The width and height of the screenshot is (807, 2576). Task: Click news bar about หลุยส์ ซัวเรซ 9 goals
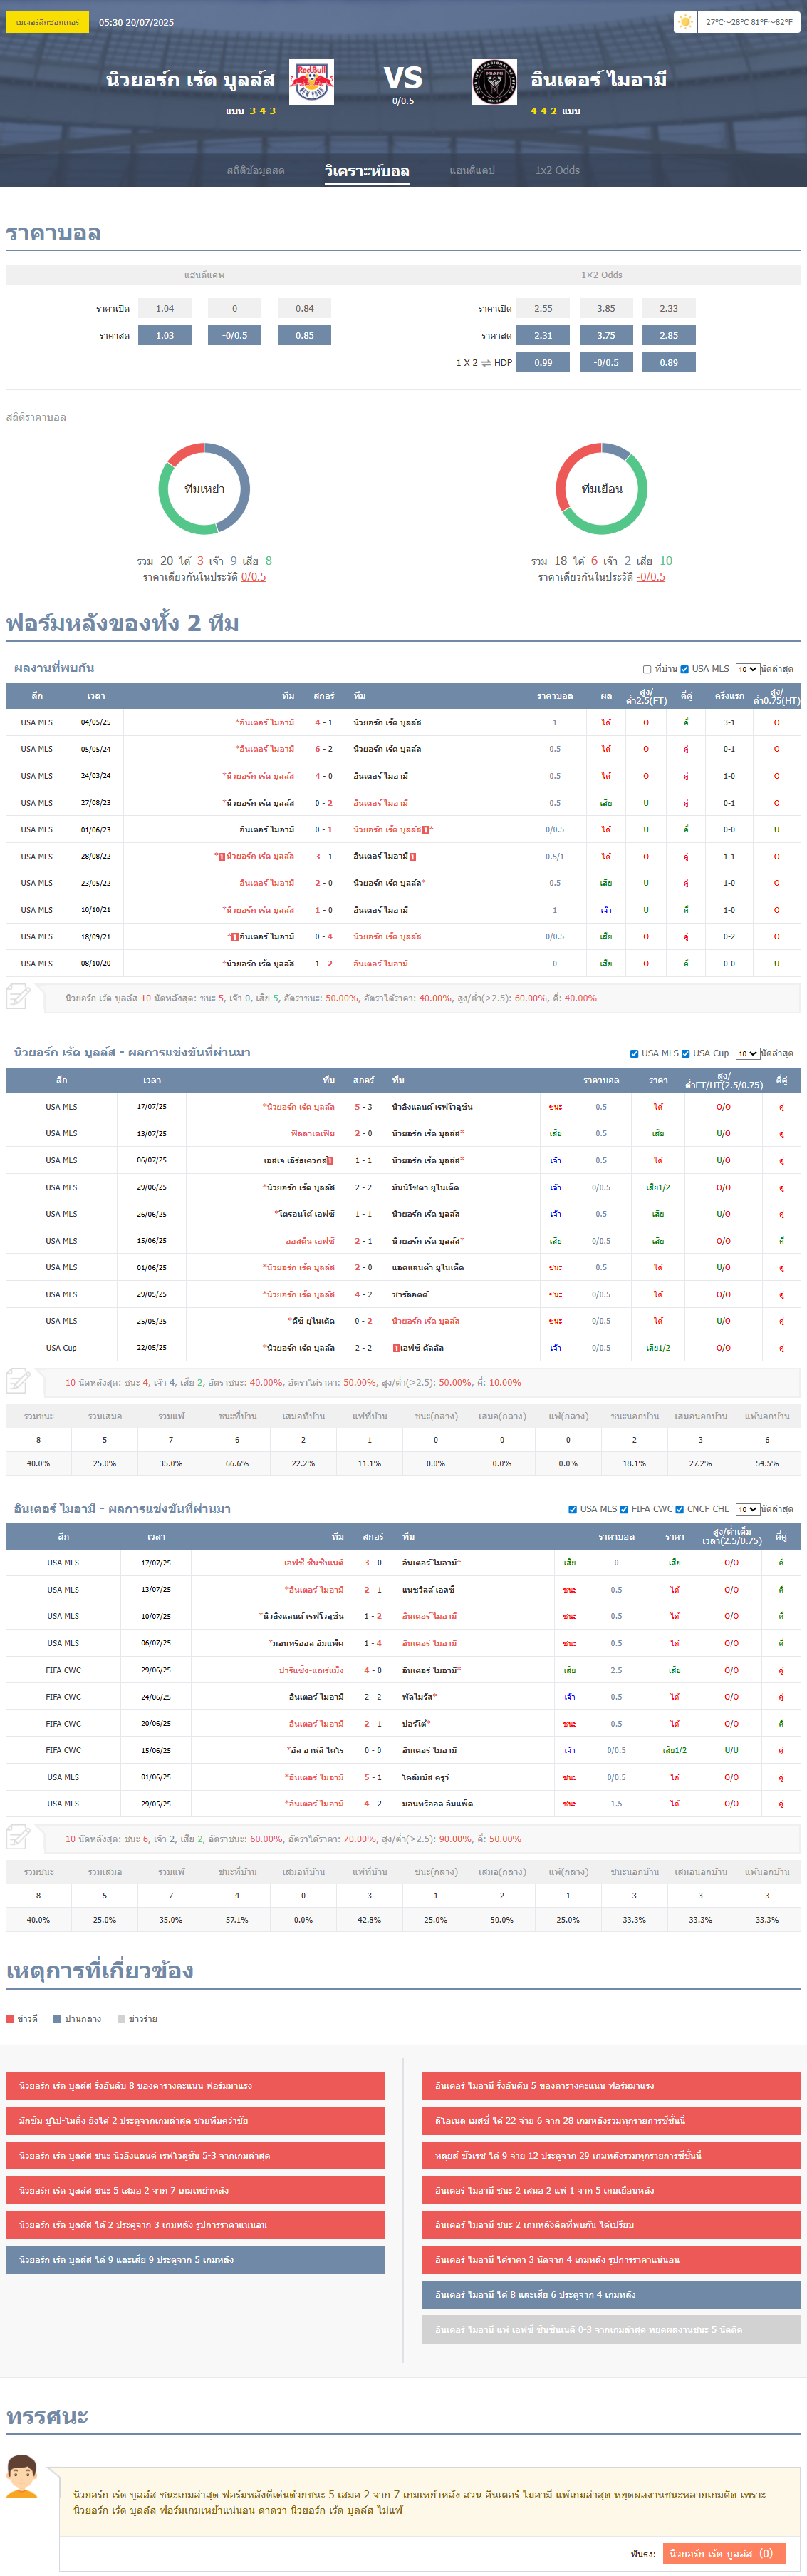(610, 2155)
